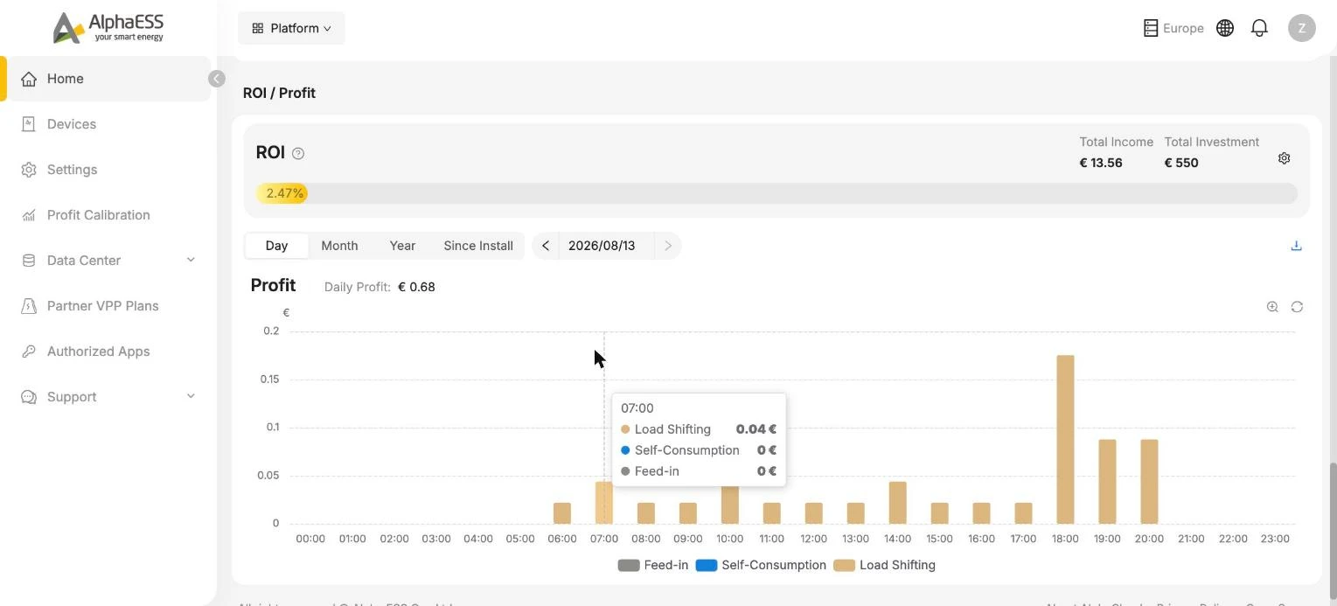Click the Total Income € 13.56 value
This screenshot has width=1337, height=606.
[x=1101, y=163]
